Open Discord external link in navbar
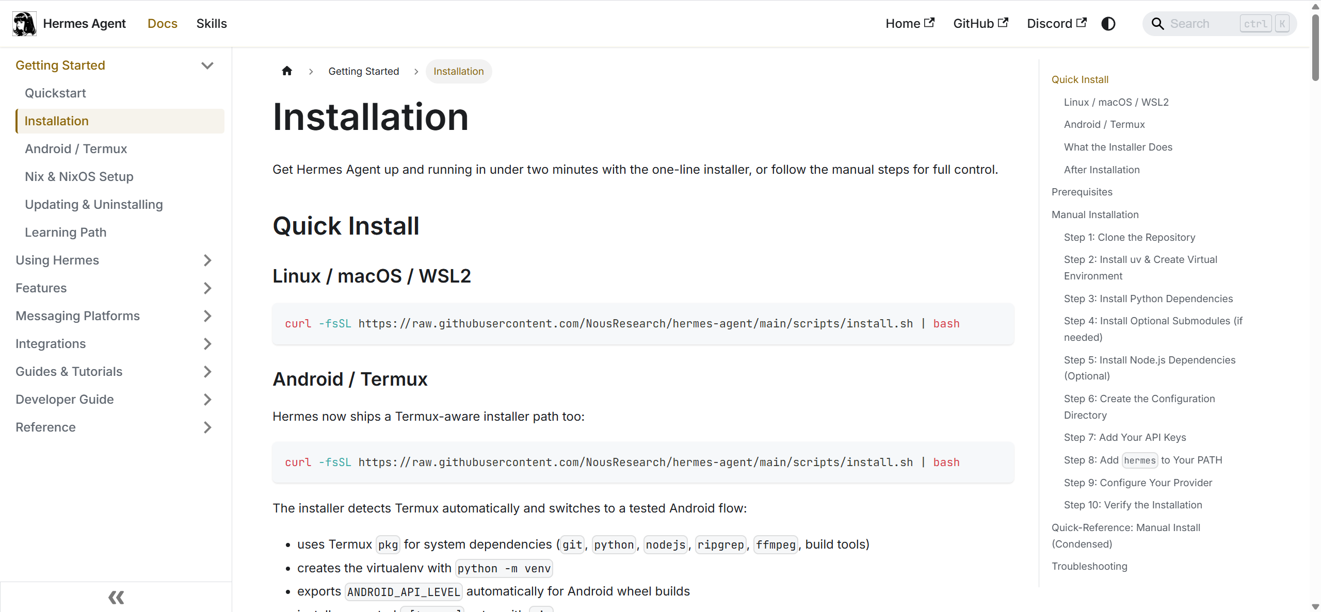 point(1056,24)
